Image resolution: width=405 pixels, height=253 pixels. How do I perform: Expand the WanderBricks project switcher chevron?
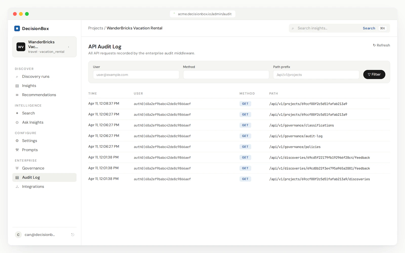coord(69,47)
